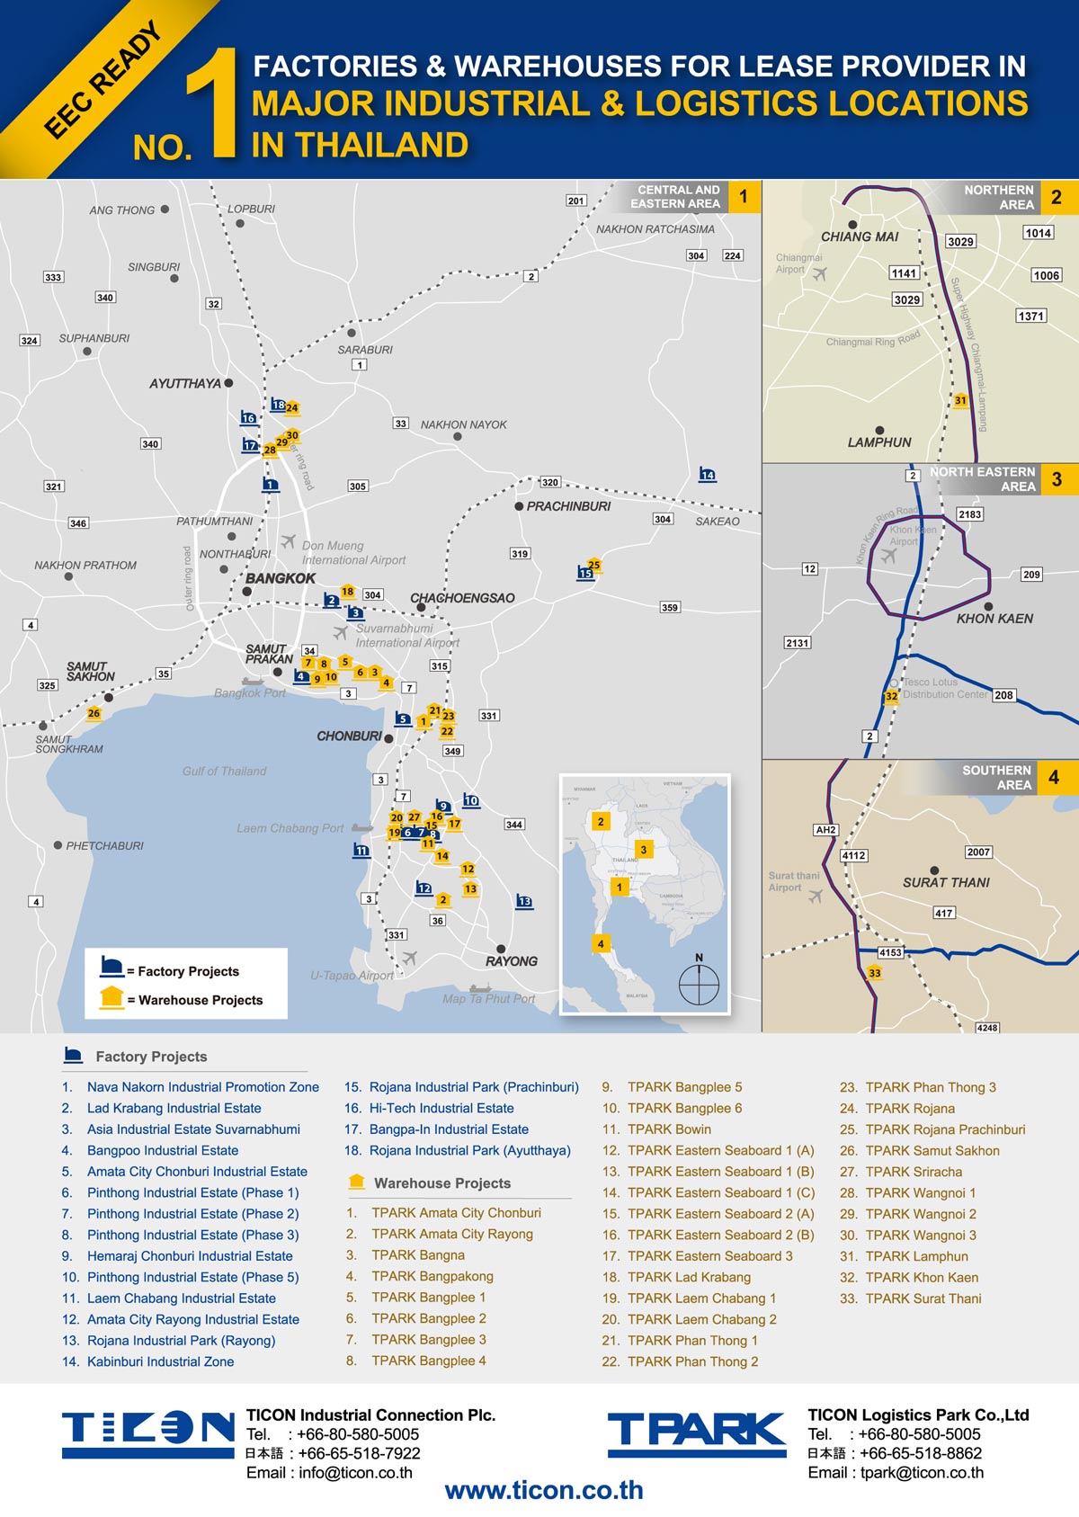The image size is (1079, 1517).
Task: Select warehouse marker 32 in Khon Kaen
Action: pos(891,696)
